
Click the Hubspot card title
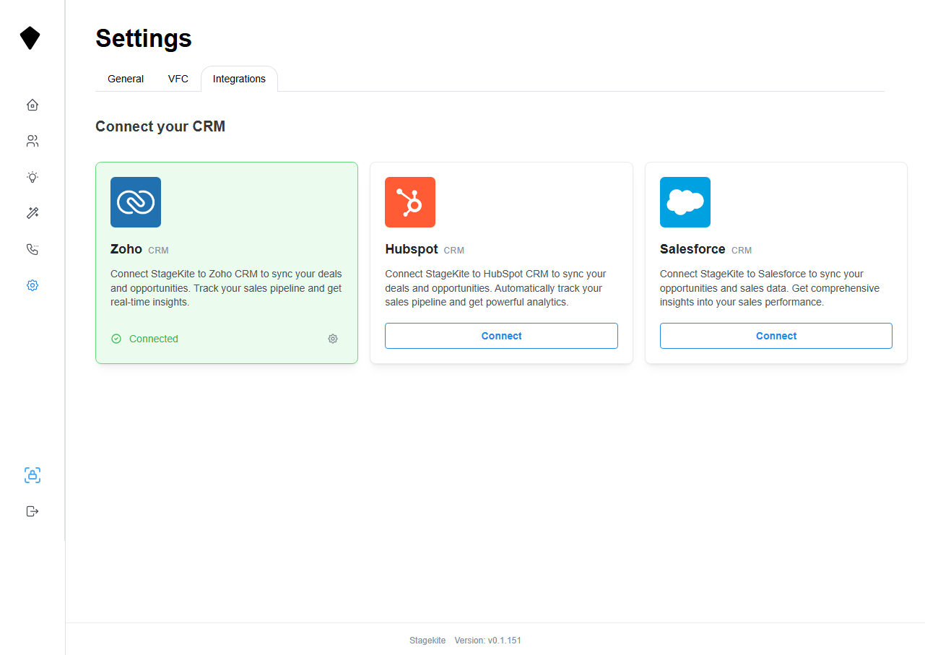tap(412, 249)
